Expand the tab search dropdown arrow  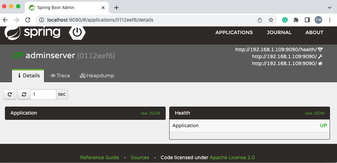[329, 8]
